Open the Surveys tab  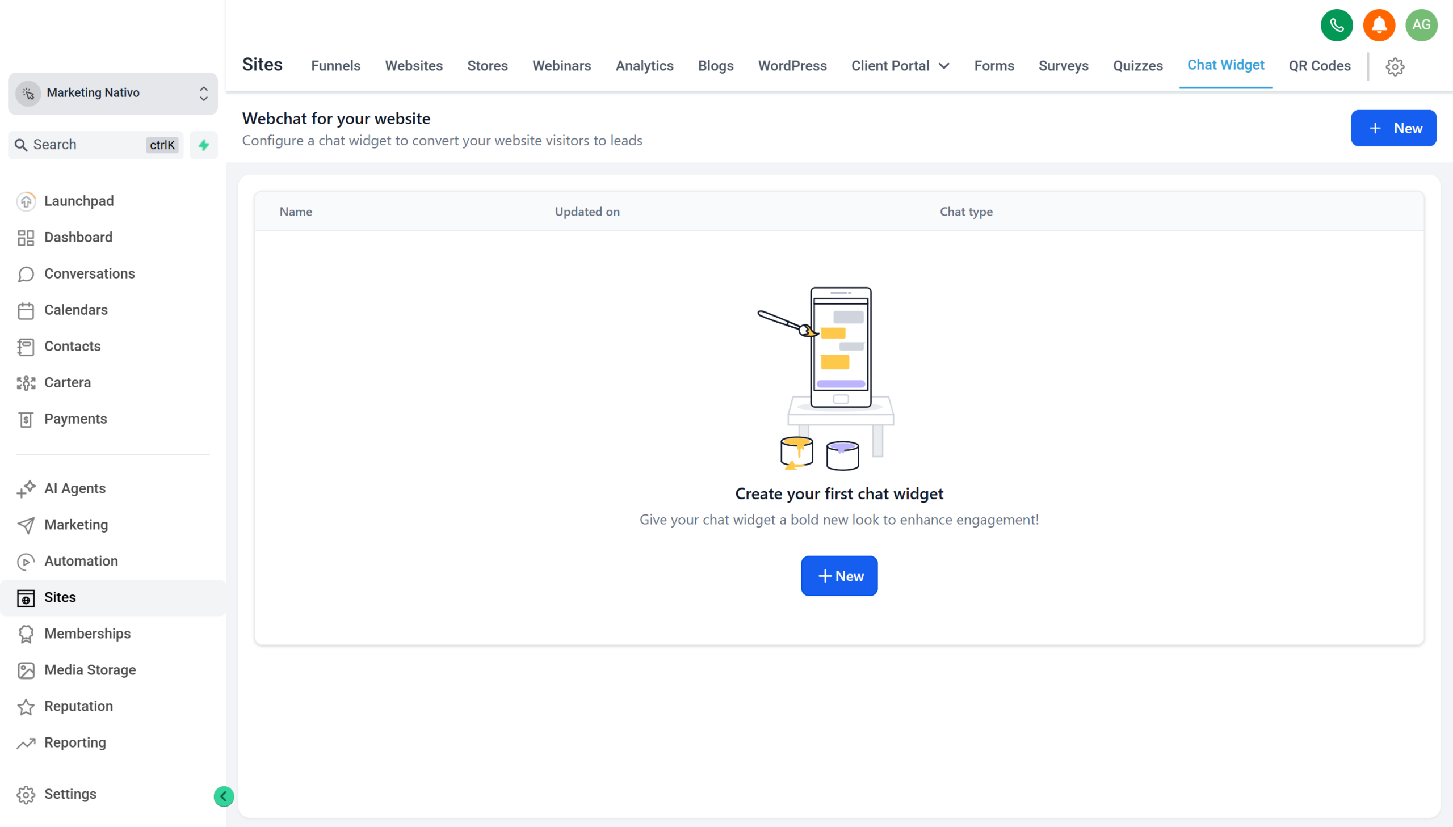[x=1063, y=66]
